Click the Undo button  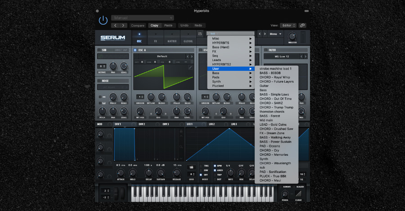click(184, 25)
